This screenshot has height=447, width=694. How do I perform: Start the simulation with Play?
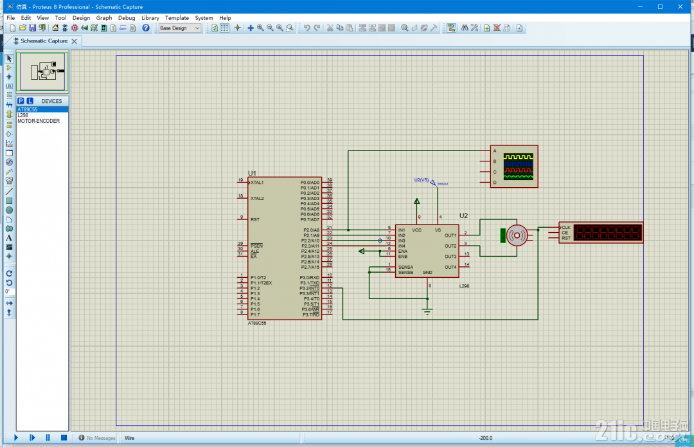pyautogui.click(x=16, y=438)
